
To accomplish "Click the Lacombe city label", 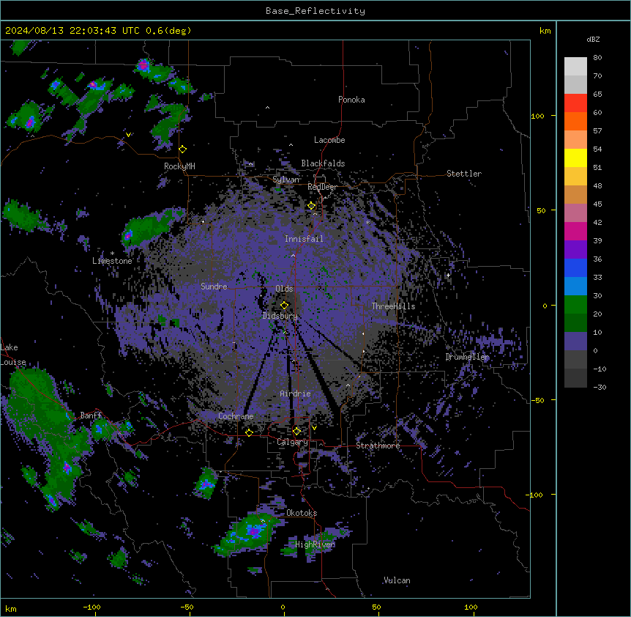I will pos(329,140).
